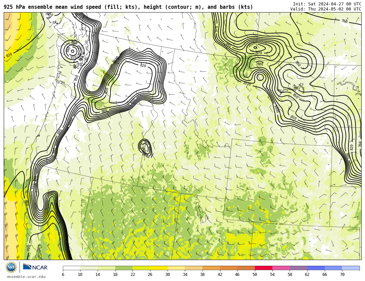Click the NCAR logo

click(35, 267)
